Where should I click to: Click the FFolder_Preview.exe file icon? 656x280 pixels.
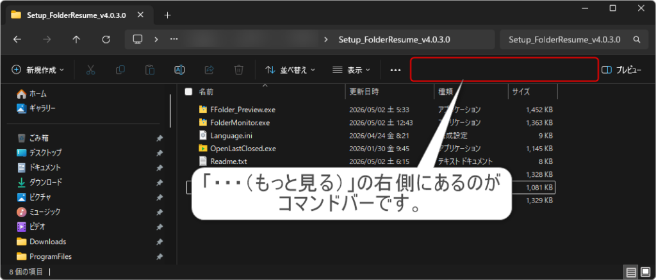coord(203,110)
